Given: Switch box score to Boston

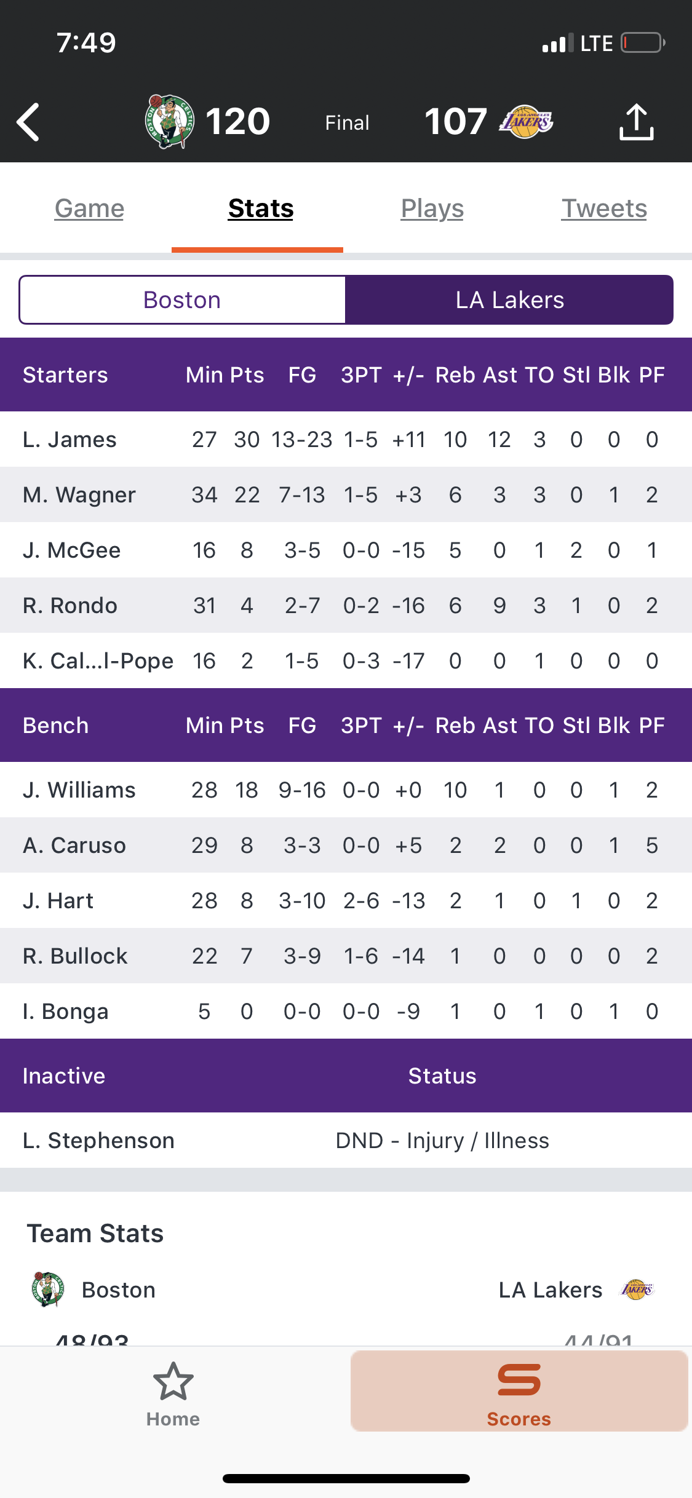Looking at the screenshot, I should (182, 300).
